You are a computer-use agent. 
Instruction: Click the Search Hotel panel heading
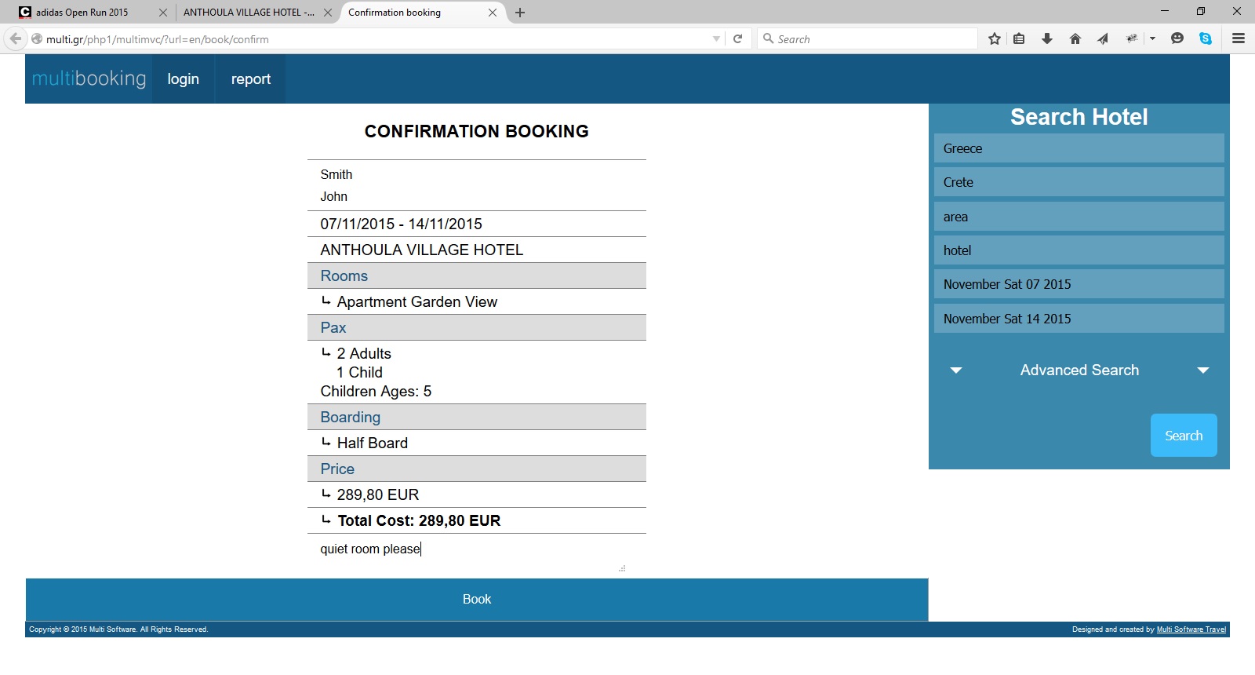coord(1079,117)
